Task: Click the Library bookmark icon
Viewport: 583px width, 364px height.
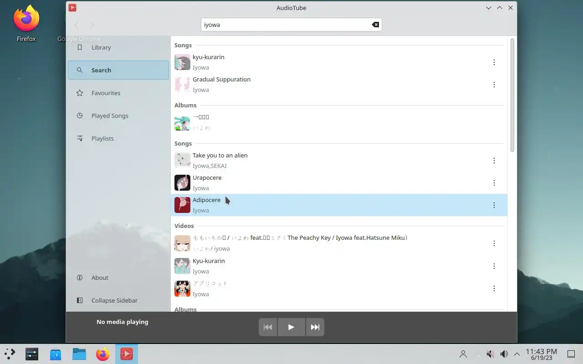Action: point(80,47)
